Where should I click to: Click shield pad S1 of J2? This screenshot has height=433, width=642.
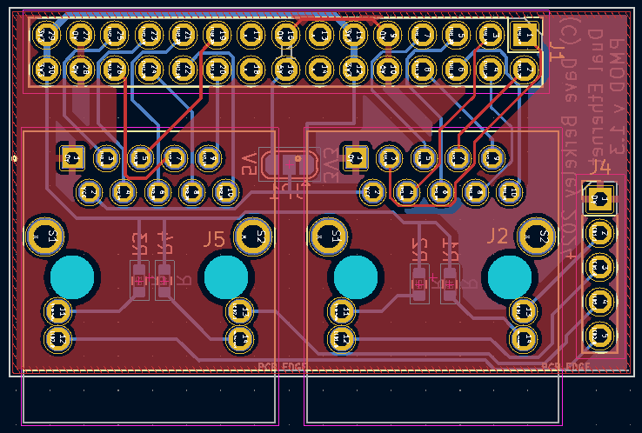click(x=328, y=236)
